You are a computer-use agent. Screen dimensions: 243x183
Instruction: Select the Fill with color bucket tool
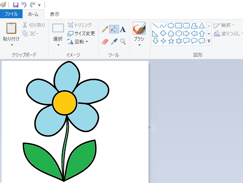pyautogui.click(x=114, y=29)
